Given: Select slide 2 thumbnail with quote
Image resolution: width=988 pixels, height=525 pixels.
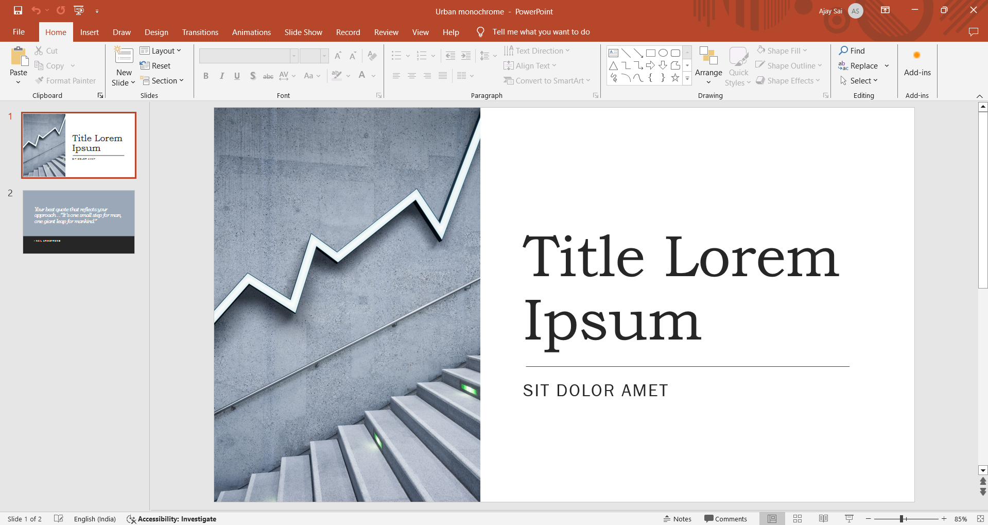Looking at the screenshot, I should (x=79, y=222).
